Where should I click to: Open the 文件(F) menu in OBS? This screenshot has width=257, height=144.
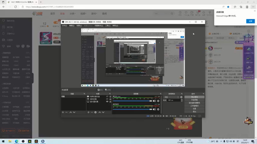pos(65,26)
